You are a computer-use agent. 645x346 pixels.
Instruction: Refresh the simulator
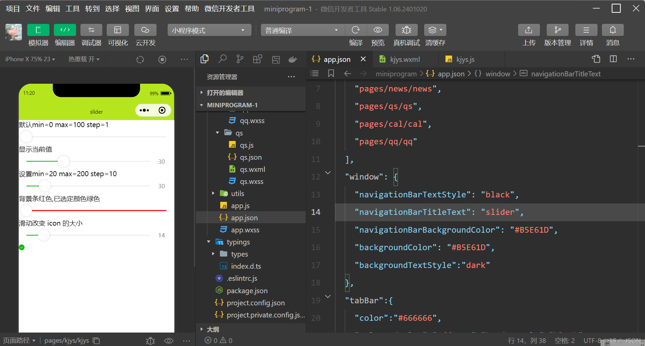[x=140, y=60]
